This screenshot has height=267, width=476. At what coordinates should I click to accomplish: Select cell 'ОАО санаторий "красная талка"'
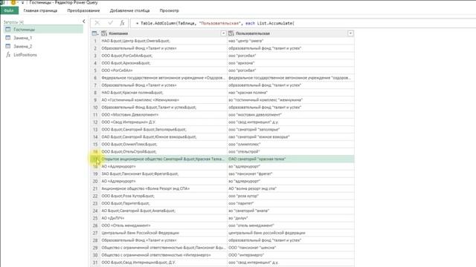pos(291,159)
